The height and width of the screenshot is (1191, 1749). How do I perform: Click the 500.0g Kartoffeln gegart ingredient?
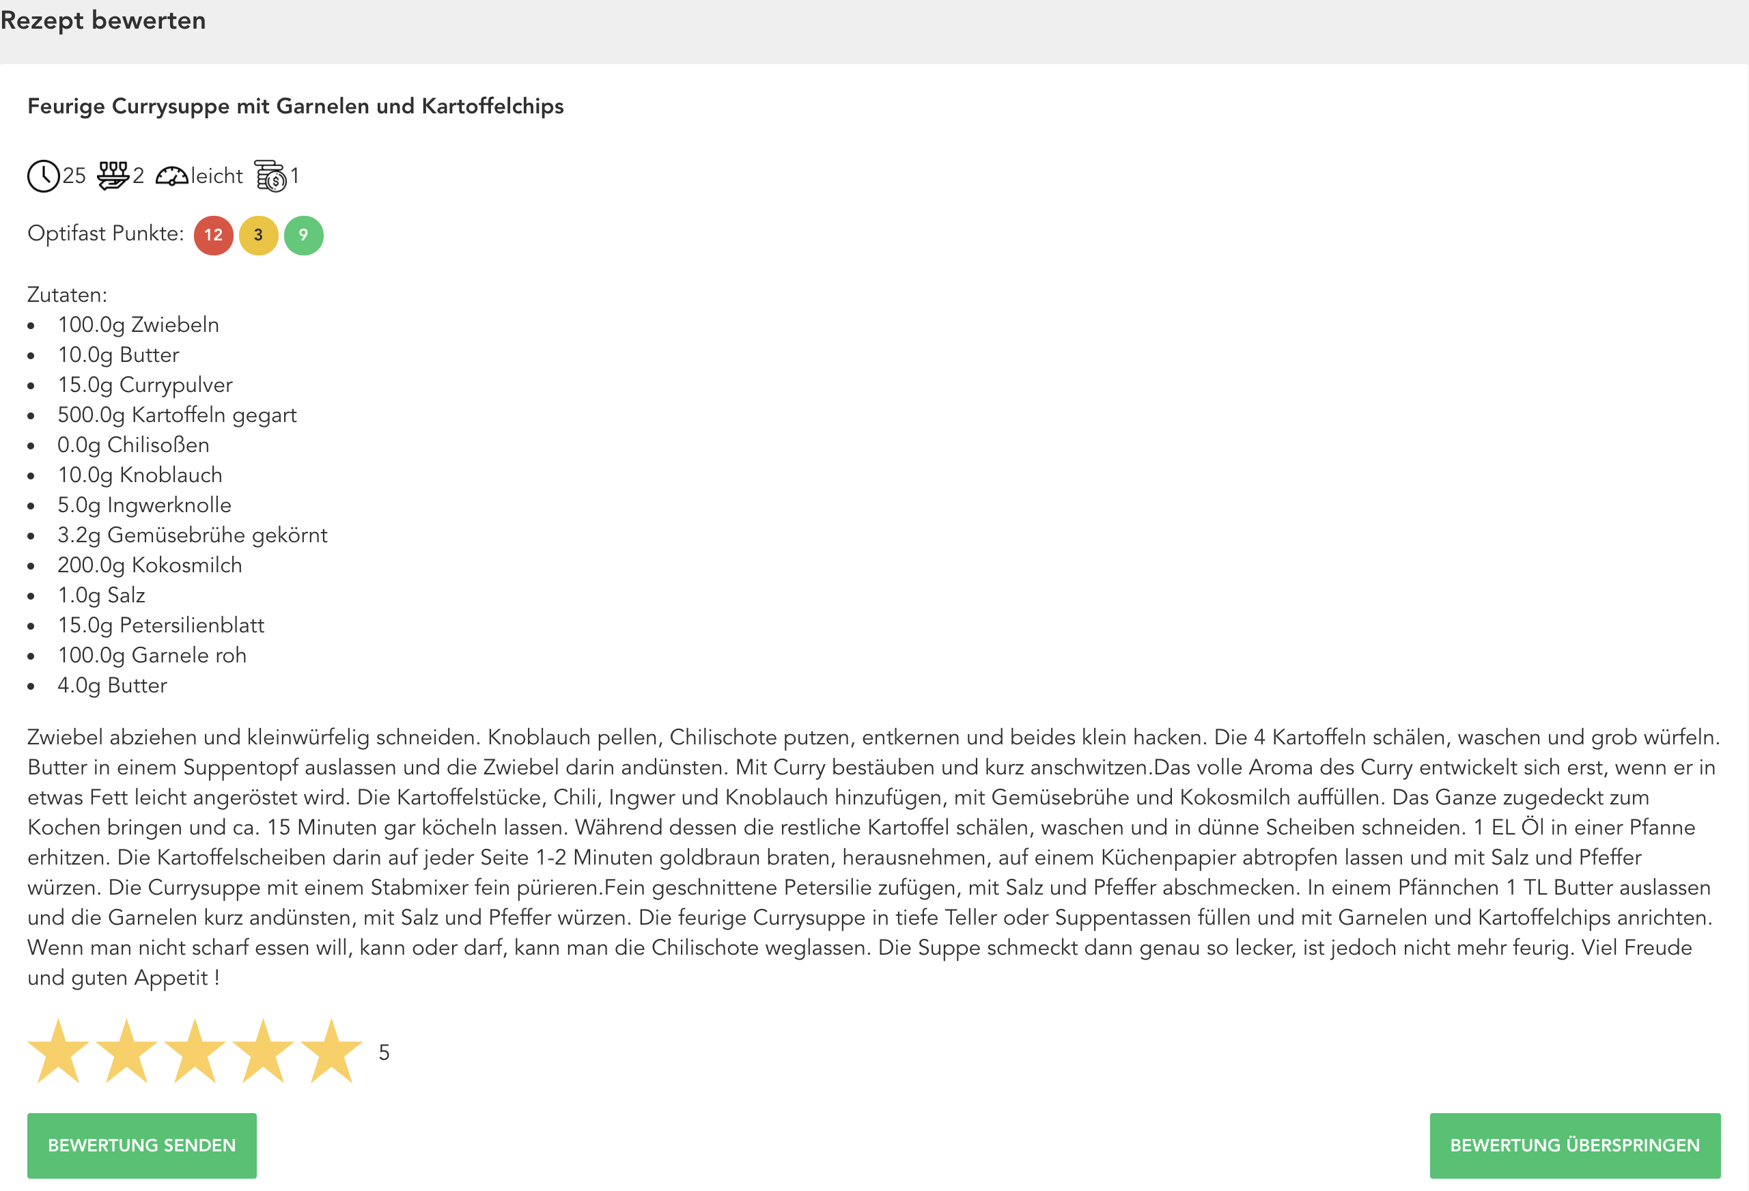177,415
